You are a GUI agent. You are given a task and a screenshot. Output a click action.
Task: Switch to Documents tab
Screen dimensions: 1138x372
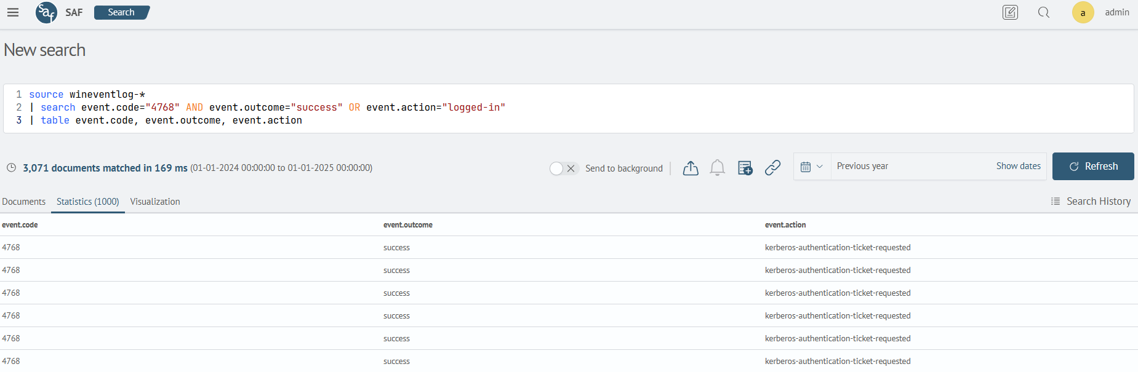click(x=23, y=202)
